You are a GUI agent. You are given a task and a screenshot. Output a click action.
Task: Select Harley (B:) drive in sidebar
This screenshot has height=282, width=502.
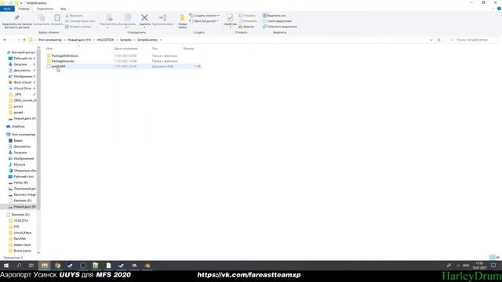(x=21, y=183)
